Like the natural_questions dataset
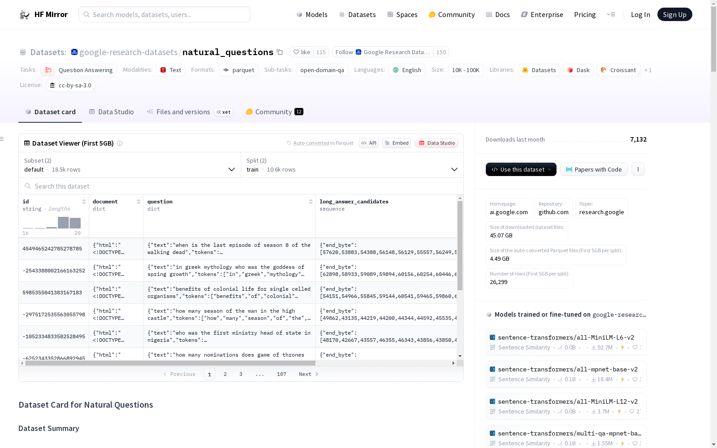 point(302,52)
